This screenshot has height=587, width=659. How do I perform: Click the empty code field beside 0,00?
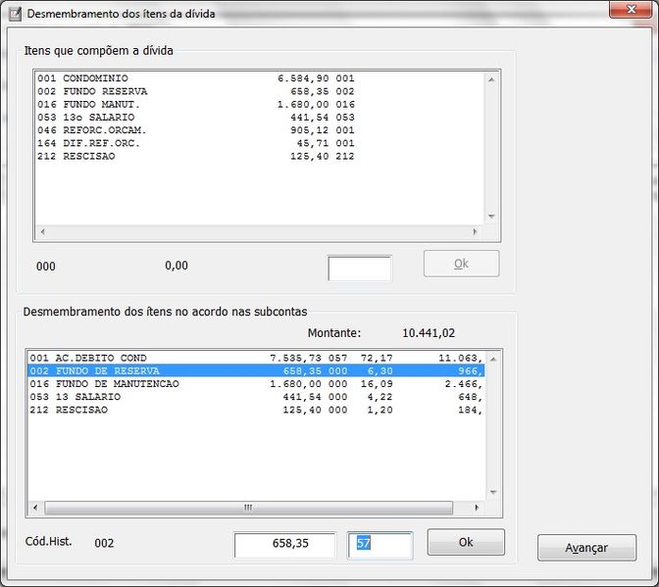click(x=359, y=268)
